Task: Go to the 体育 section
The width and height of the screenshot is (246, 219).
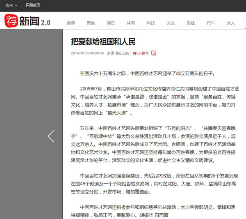Action: (x=131, y=23)
